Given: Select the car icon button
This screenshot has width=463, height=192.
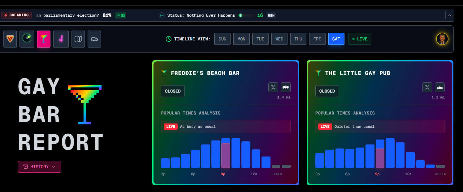Looking at the screenshot, I should tap(94, 39).
